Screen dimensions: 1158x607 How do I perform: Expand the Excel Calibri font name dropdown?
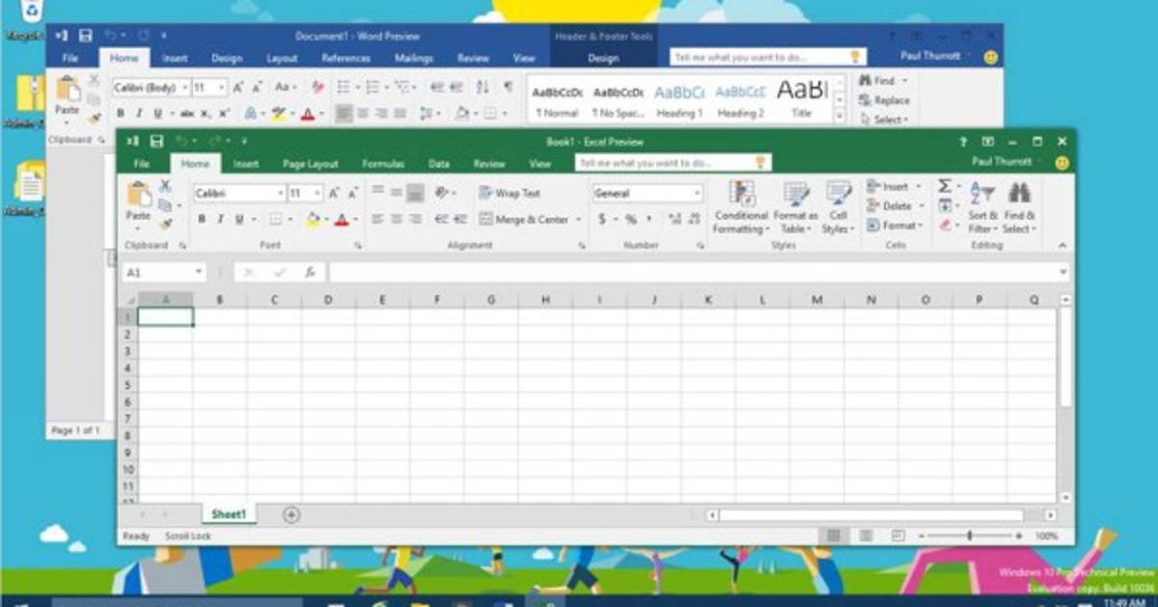click(279, 194)
